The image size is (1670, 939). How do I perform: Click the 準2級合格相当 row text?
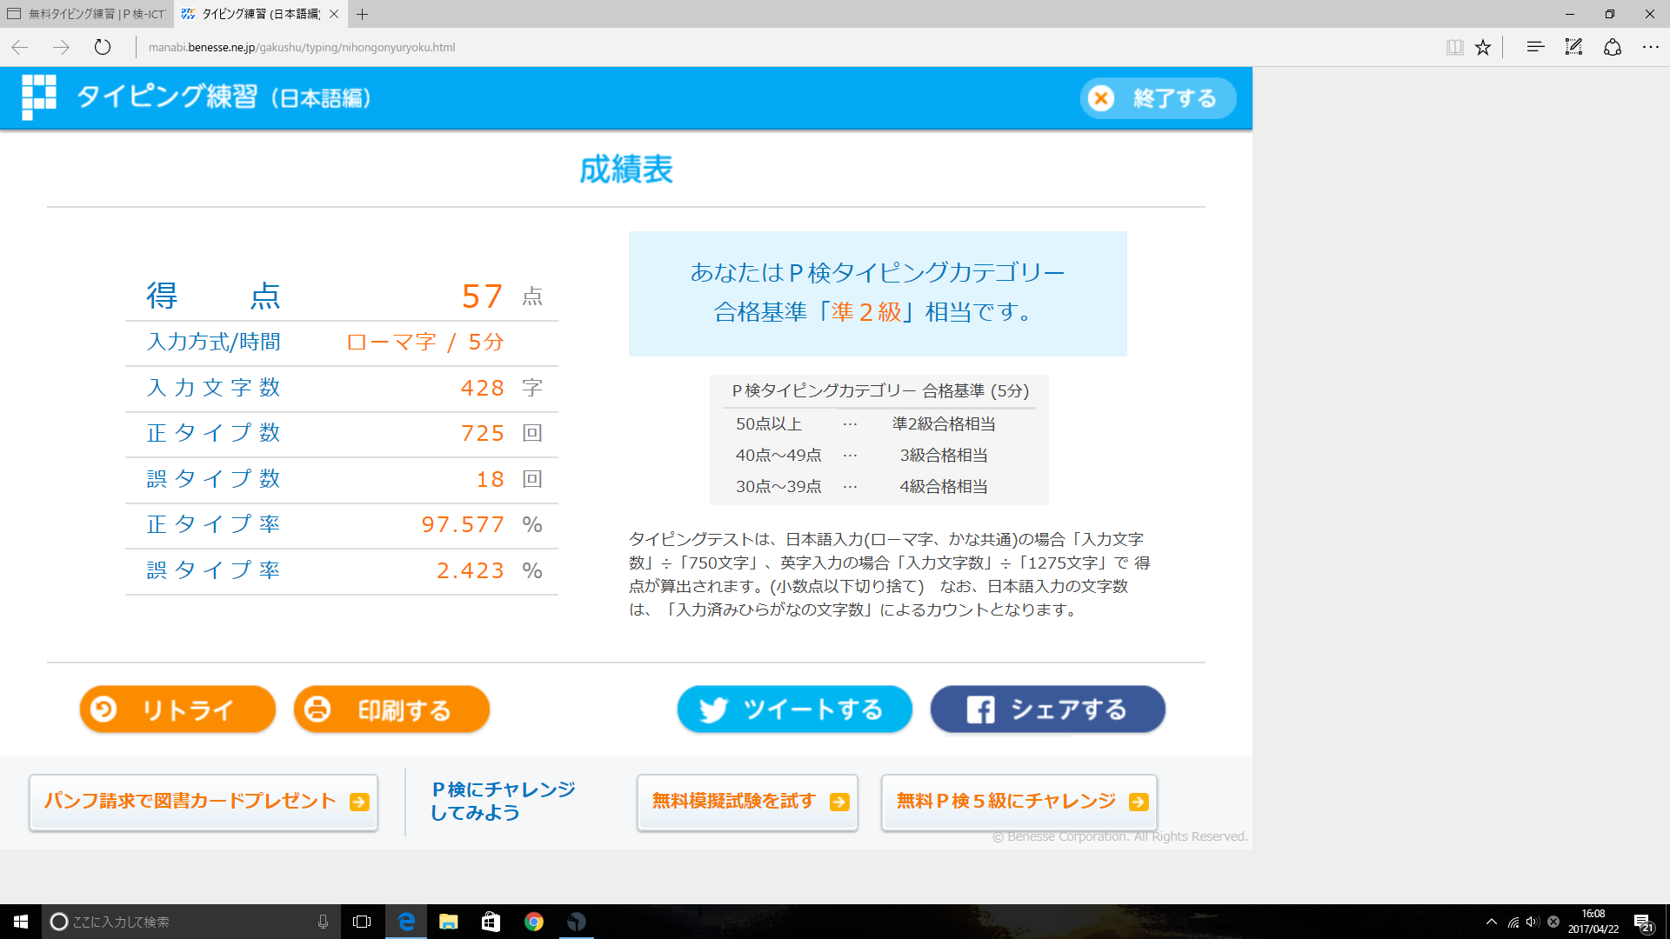click(x=944, y=423)
